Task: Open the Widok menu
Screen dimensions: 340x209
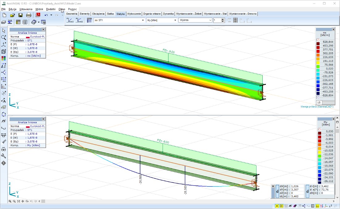Action: 39,9
